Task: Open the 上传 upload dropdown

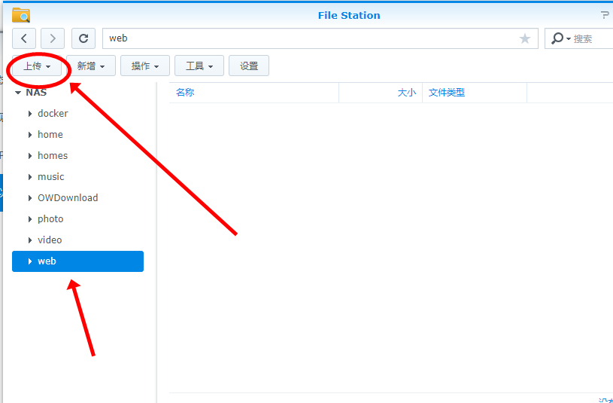Action: coord(38,66)
